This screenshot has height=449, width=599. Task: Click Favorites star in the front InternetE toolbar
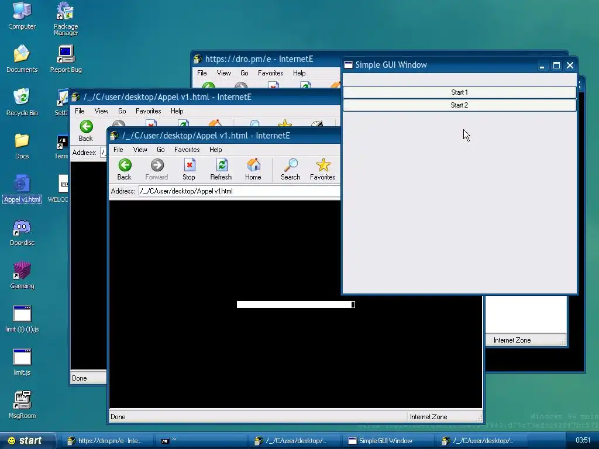(322, 169)
